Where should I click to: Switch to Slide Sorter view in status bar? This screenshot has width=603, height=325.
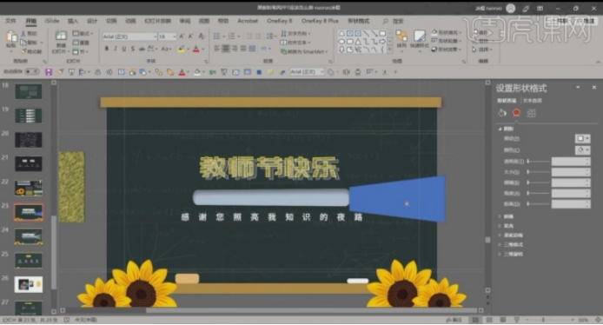(489, 320)
